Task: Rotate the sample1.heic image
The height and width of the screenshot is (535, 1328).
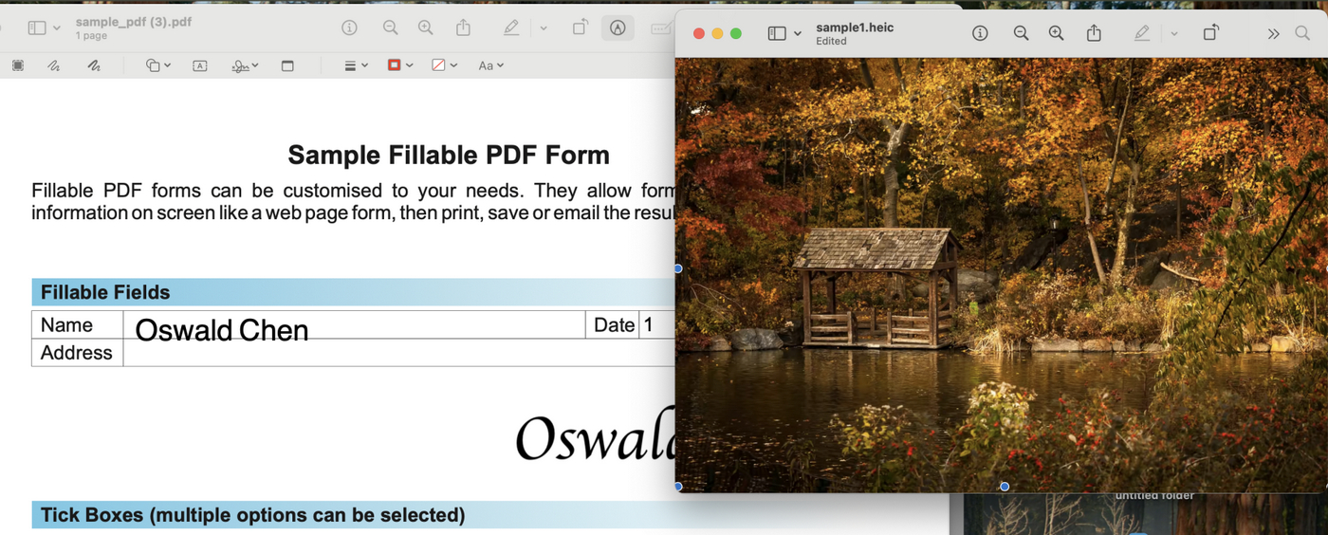Action: point(1210,33)
